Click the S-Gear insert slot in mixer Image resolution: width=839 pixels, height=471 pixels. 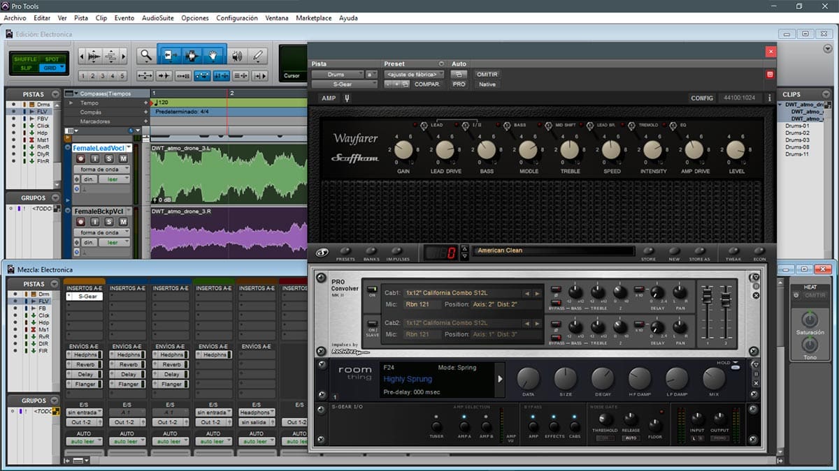[x=84, y=297]
